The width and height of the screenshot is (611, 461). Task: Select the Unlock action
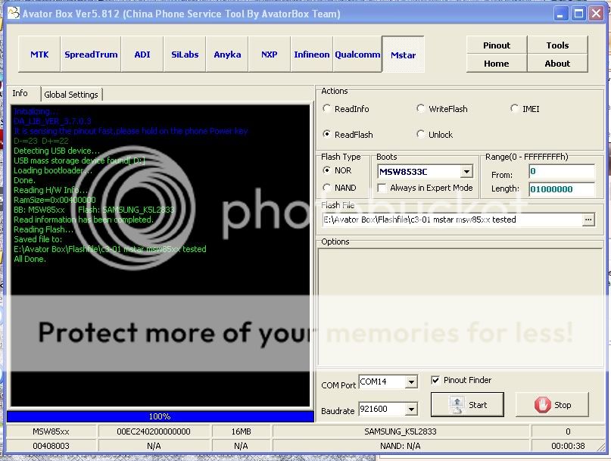(x=435, y=135)
